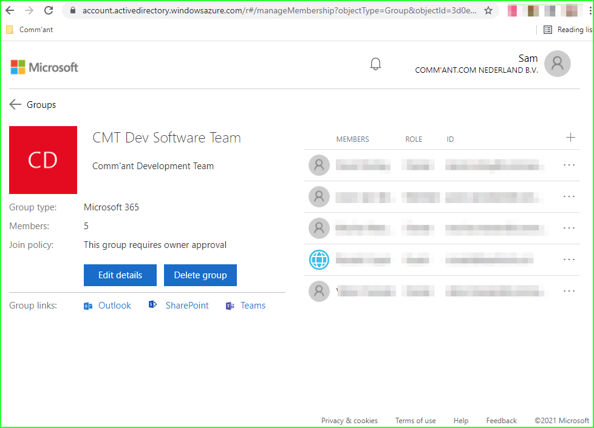Click the user name Sam
Image resolution: width=594 pixels, height=428 pixels.
[x=528, y=58]
